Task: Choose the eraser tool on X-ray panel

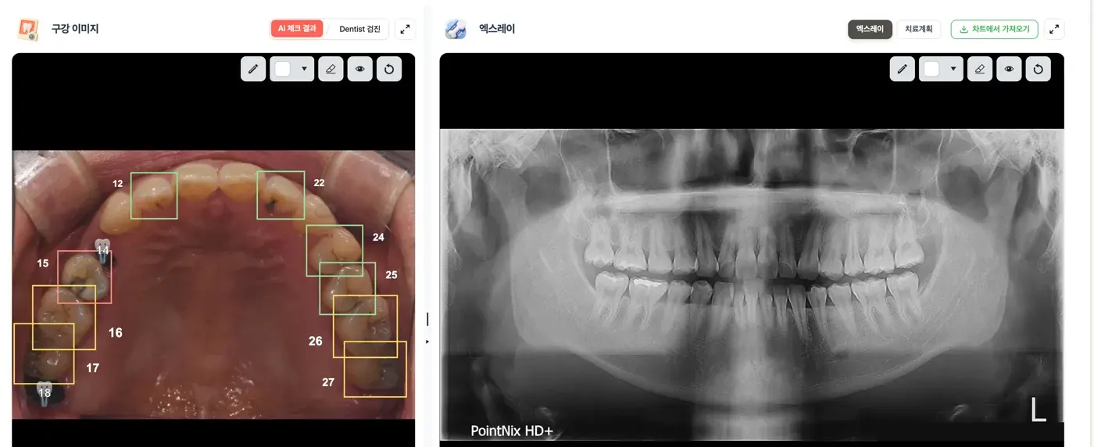Action: [980, 69]
